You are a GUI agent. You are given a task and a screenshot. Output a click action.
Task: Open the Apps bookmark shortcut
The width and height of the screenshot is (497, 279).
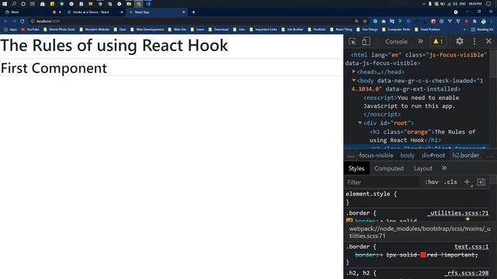pos(10,29)
